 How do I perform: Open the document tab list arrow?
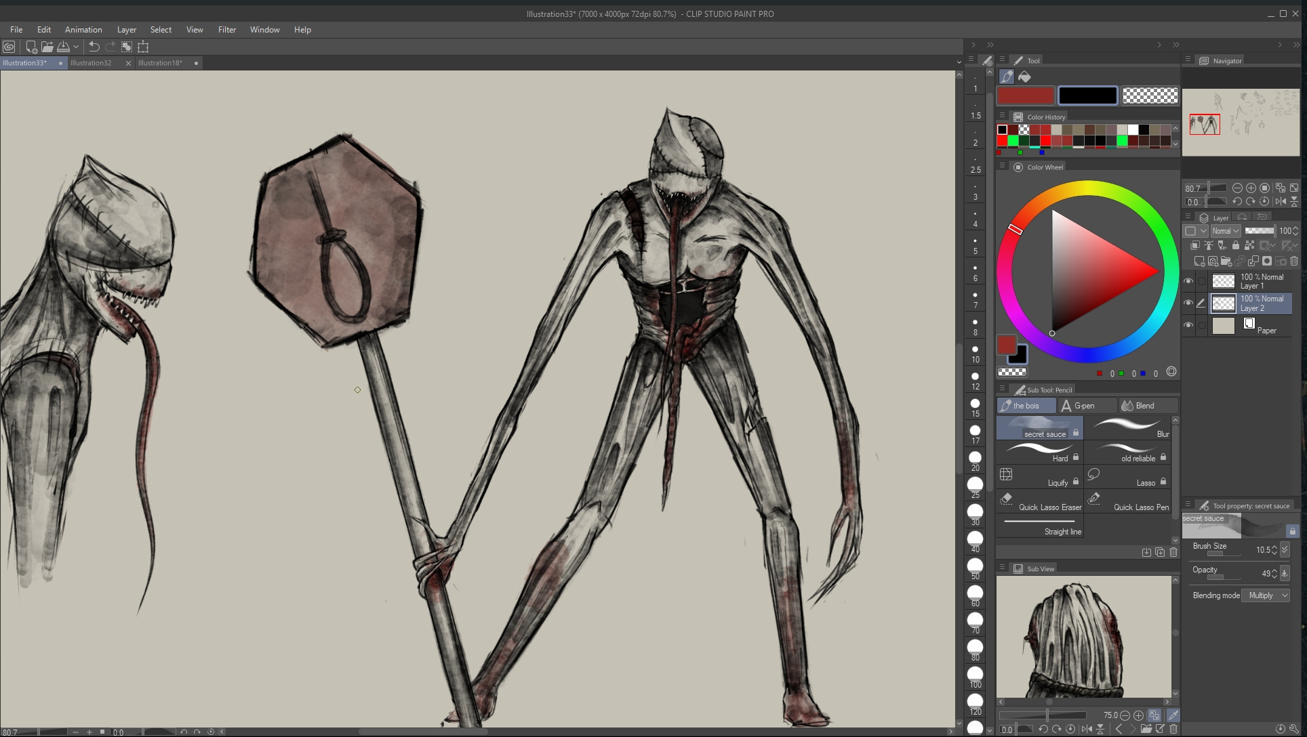959,62
